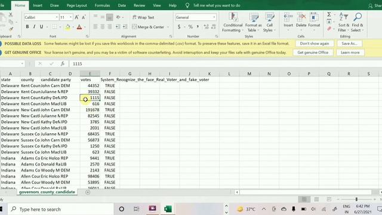
Task: Click the Save As... button
Action: click(x=349, y=44)
